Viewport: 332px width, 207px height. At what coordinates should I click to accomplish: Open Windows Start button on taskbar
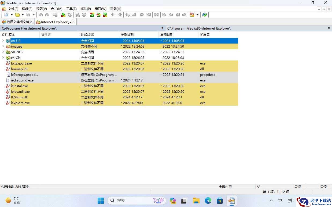click(101, 201)
